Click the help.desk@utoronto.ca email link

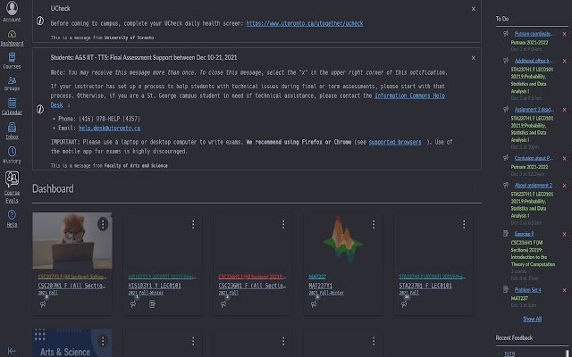coord(109,129)
